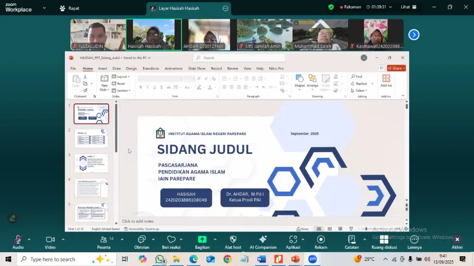Launch AI Companion
This screenshot has width=474, height=266.
coord(263,242)
